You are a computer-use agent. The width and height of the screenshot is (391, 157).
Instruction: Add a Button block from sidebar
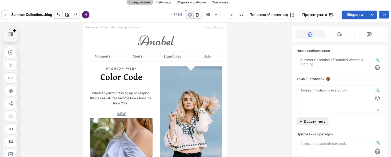pyautogui.click(x=11, y=78)
